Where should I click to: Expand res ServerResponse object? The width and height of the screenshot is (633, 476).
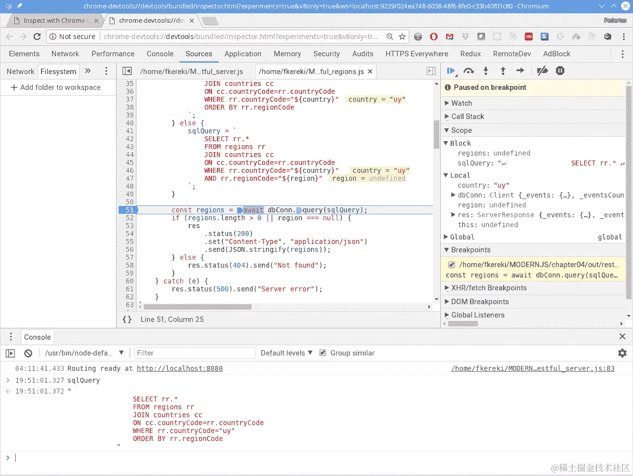coord(453,215)
